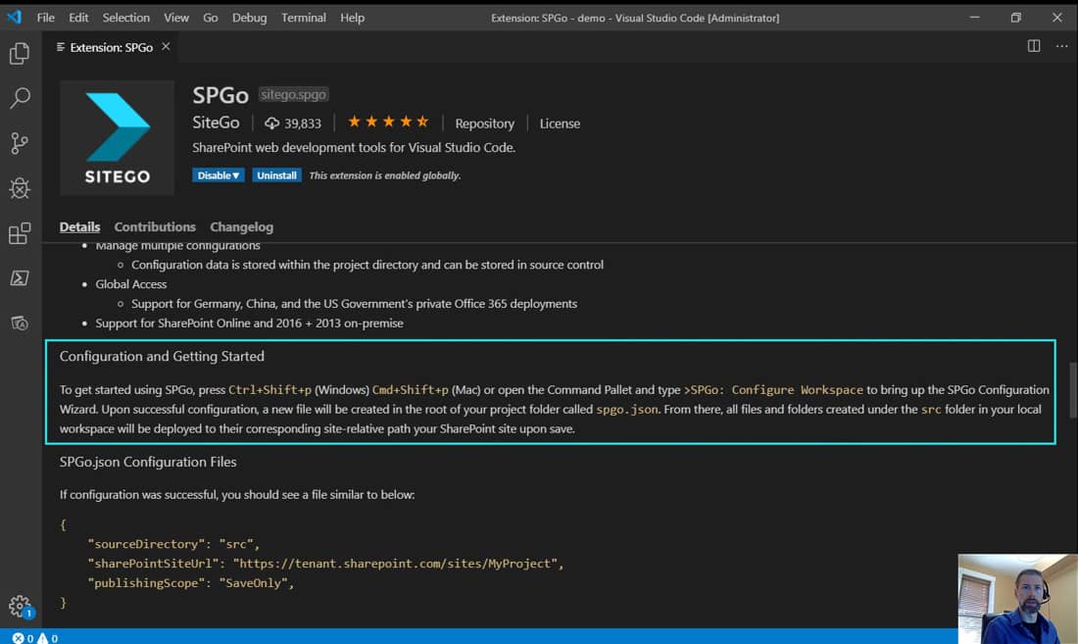Open the Extensions view icon
This screenshot has height=644, width=1078.
point(20,233)
